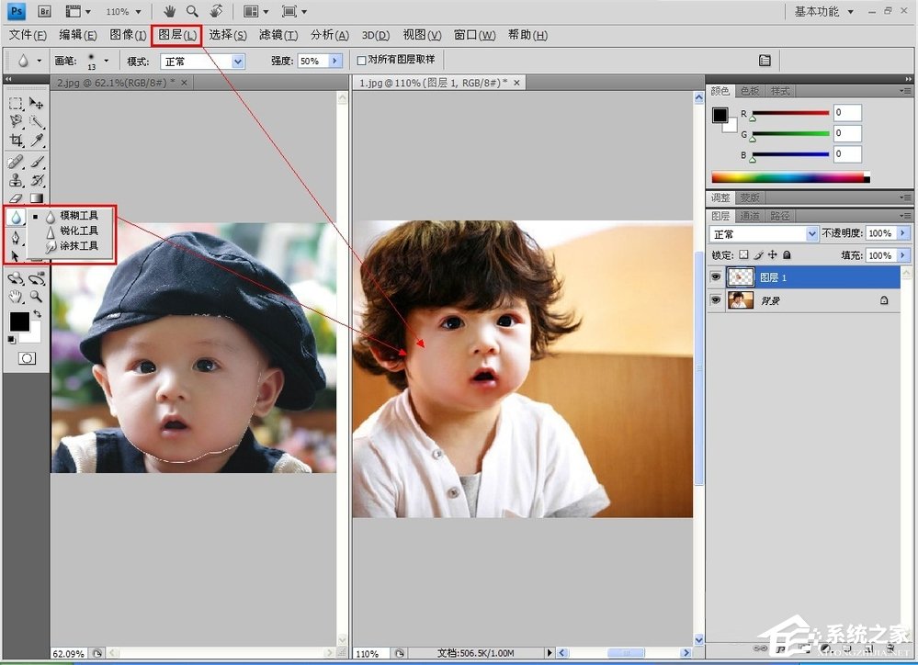Toggle lock transparent pixels icon
Viewport: 918px width, 665px height.
(x=743, y=254)
